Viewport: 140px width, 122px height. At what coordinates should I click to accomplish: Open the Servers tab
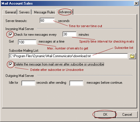coord(24,12)
